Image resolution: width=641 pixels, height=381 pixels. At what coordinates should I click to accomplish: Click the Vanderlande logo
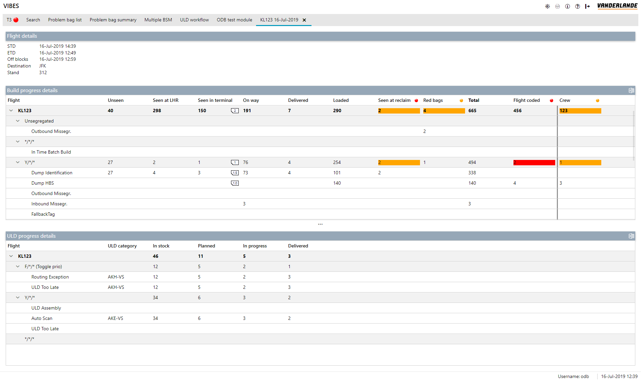coord(617,6)
